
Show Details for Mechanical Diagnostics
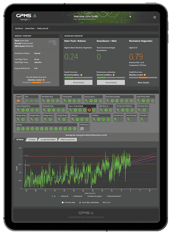[143, 83]
